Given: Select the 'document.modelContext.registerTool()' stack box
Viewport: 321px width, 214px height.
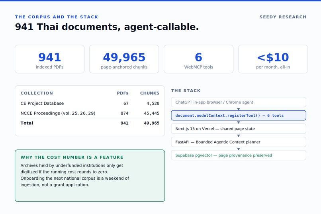Looking at the screenshot, I should 239,115.
